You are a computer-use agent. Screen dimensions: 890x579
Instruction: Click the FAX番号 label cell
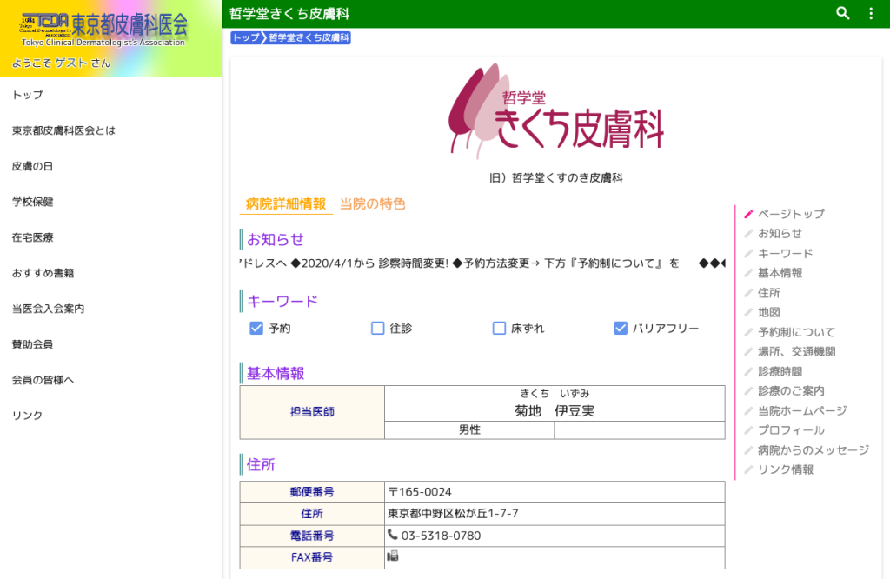[x=312, y=557]
